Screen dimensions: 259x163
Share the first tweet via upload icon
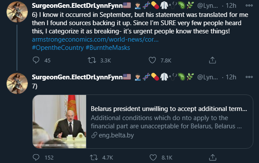coord(213,60)
